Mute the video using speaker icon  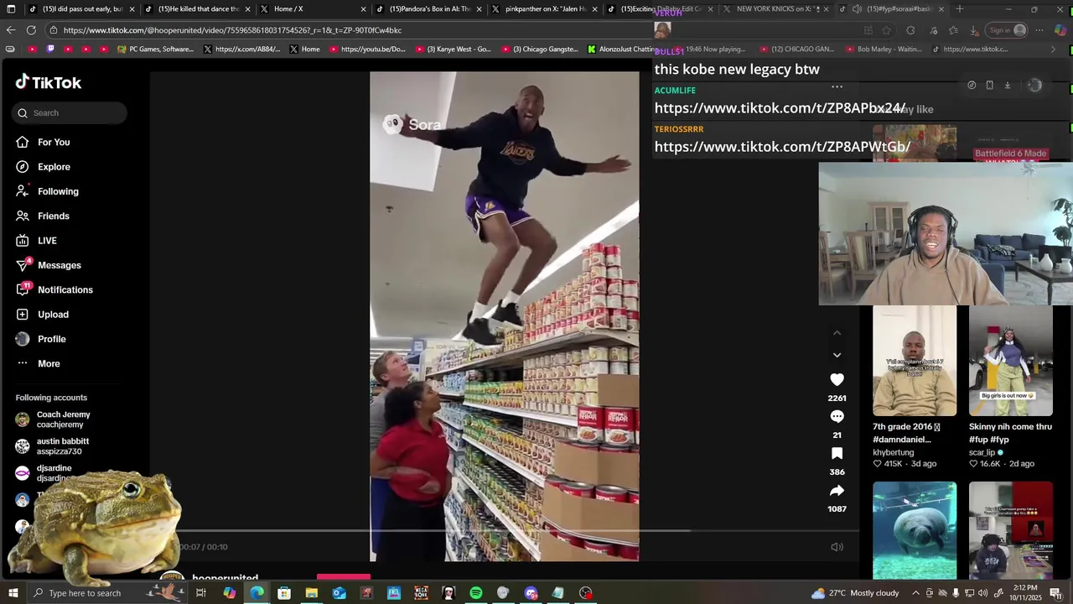click(837, 547)
